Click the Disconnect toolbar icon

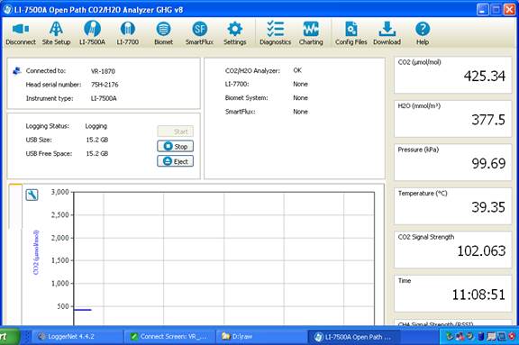[21, 33]
